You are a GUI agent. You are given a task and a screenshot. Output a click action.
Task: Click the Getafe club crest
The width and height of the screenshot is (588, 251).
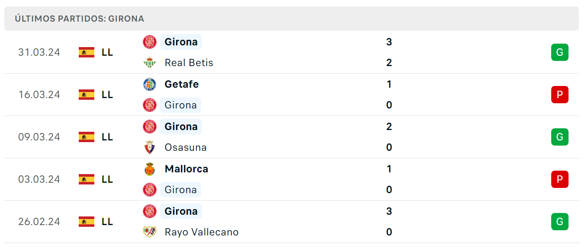150,84
